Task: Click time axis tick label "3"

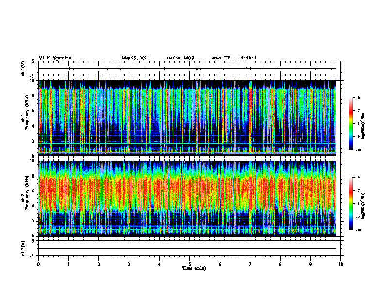Action: tap(129, 264)
